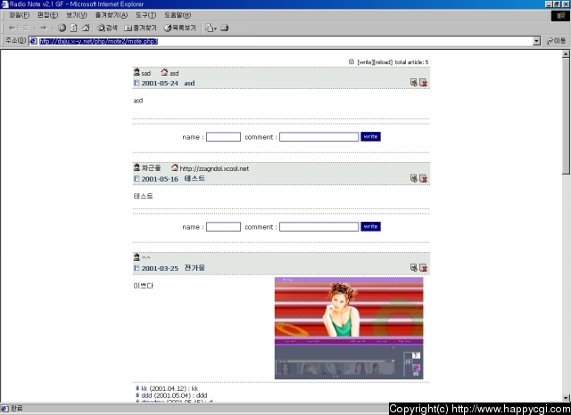
Task: Click write button under 테스트 article
Action: tap(371, 227)
